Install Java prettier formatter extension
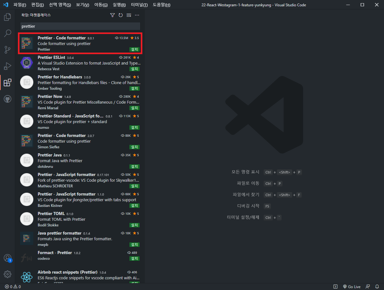This screenshot has height=290, width=384. pos(134,245)
